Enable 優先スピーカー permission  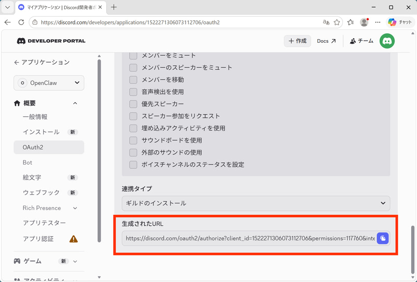[x=133, y=104]
